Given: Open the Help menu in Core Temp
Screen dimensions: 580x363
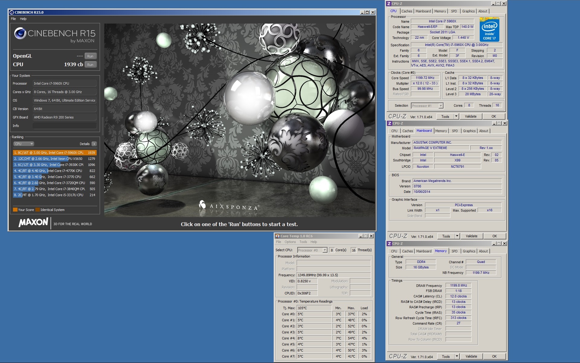Looking at the screenshot, I should click(x=314, y=242).
